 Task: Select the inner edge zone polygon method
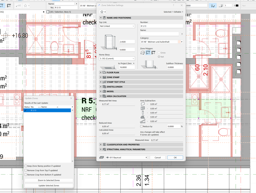point(148,53)
